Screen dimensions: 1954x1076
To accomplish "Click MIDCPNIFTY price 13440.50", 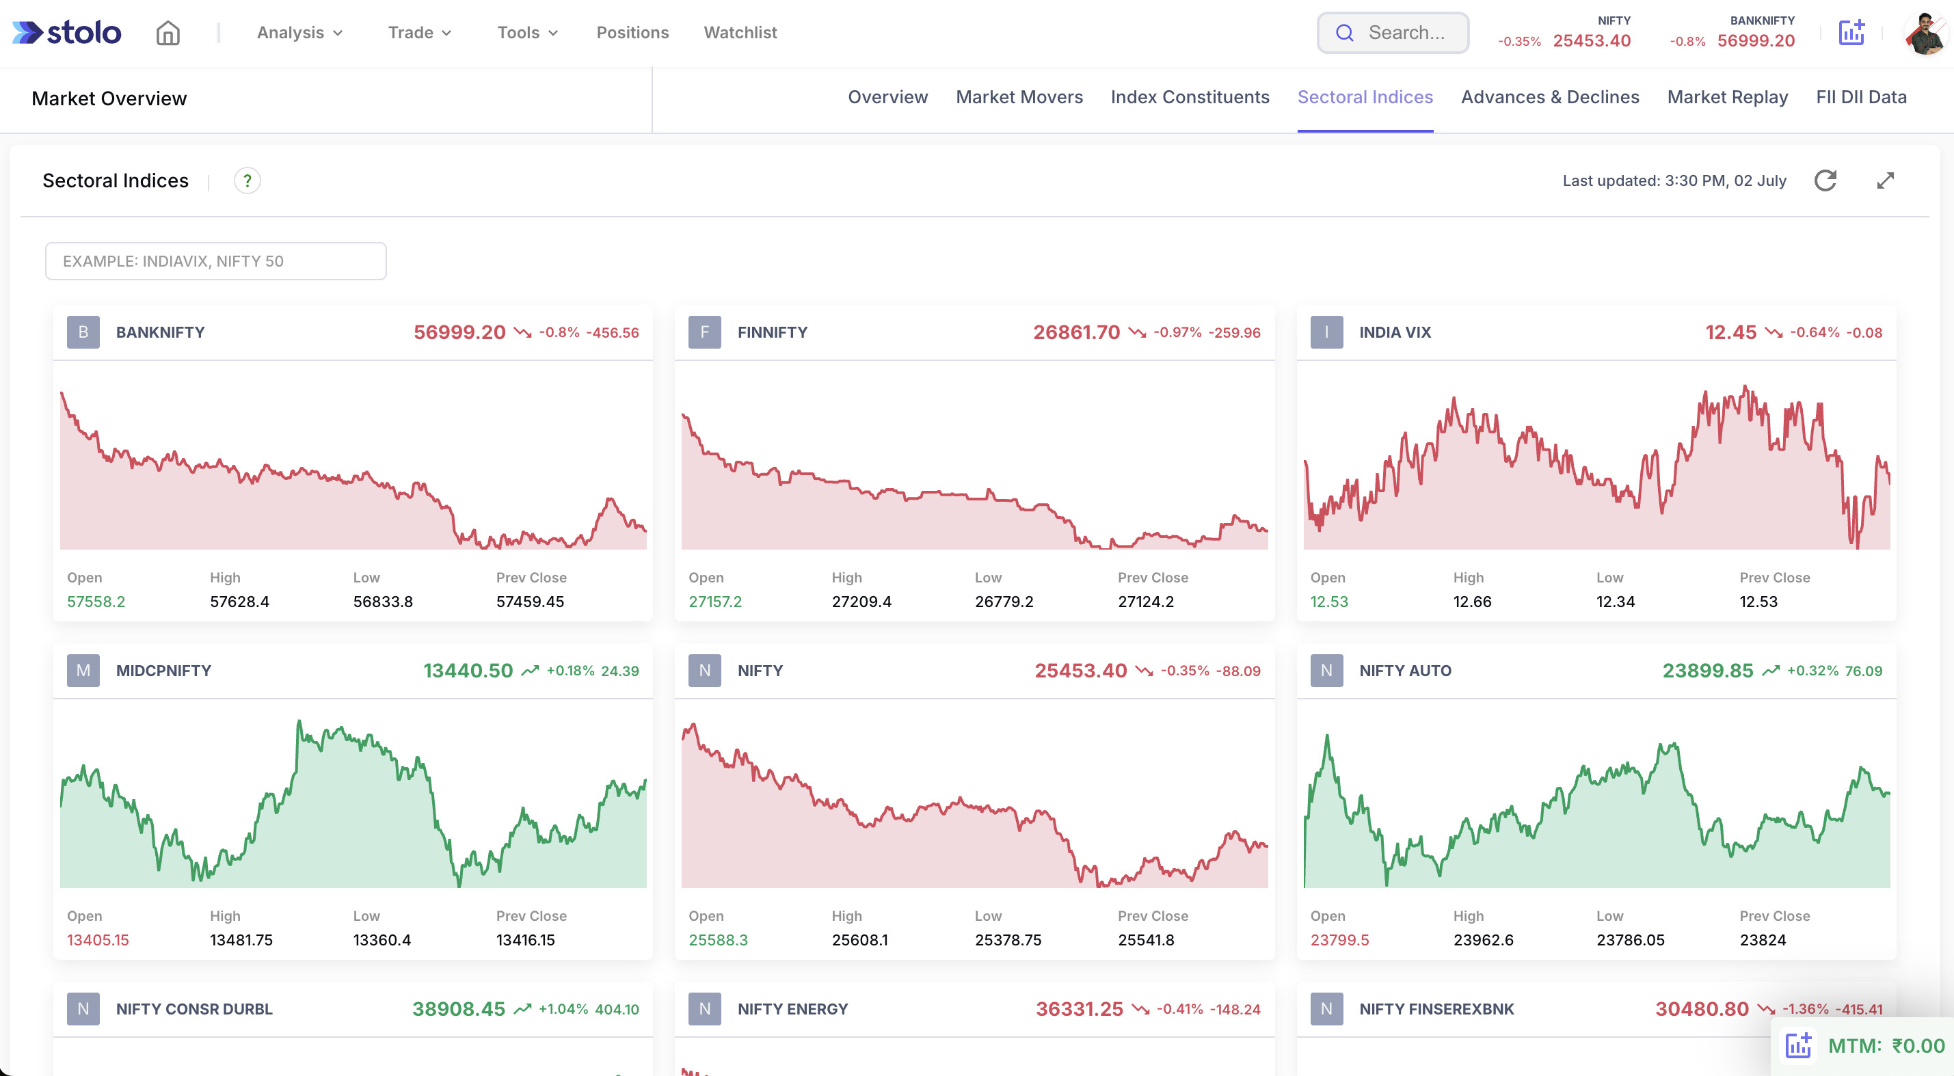I will point(468,671).
